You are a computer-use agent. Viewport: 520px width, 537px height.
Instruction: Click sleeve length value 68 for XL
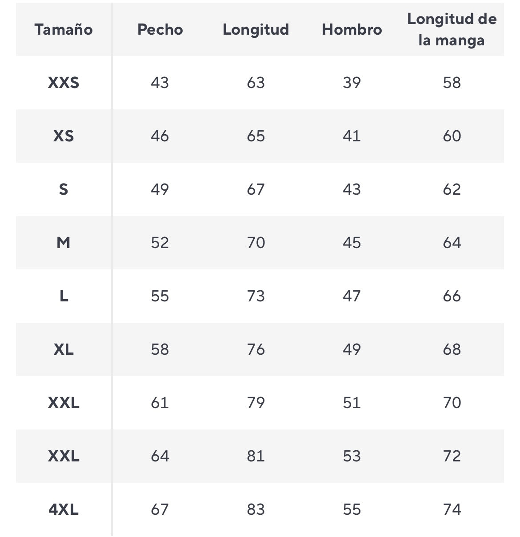452,349
